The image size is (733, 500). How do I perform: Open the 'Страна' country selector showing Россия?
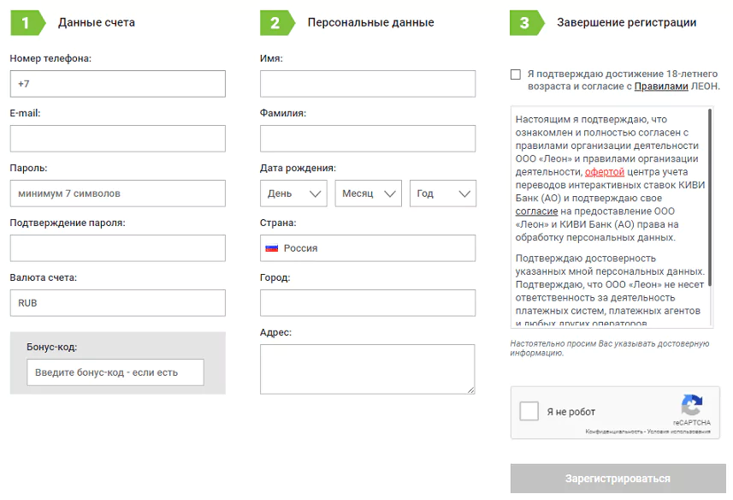(x=368, y=248)
